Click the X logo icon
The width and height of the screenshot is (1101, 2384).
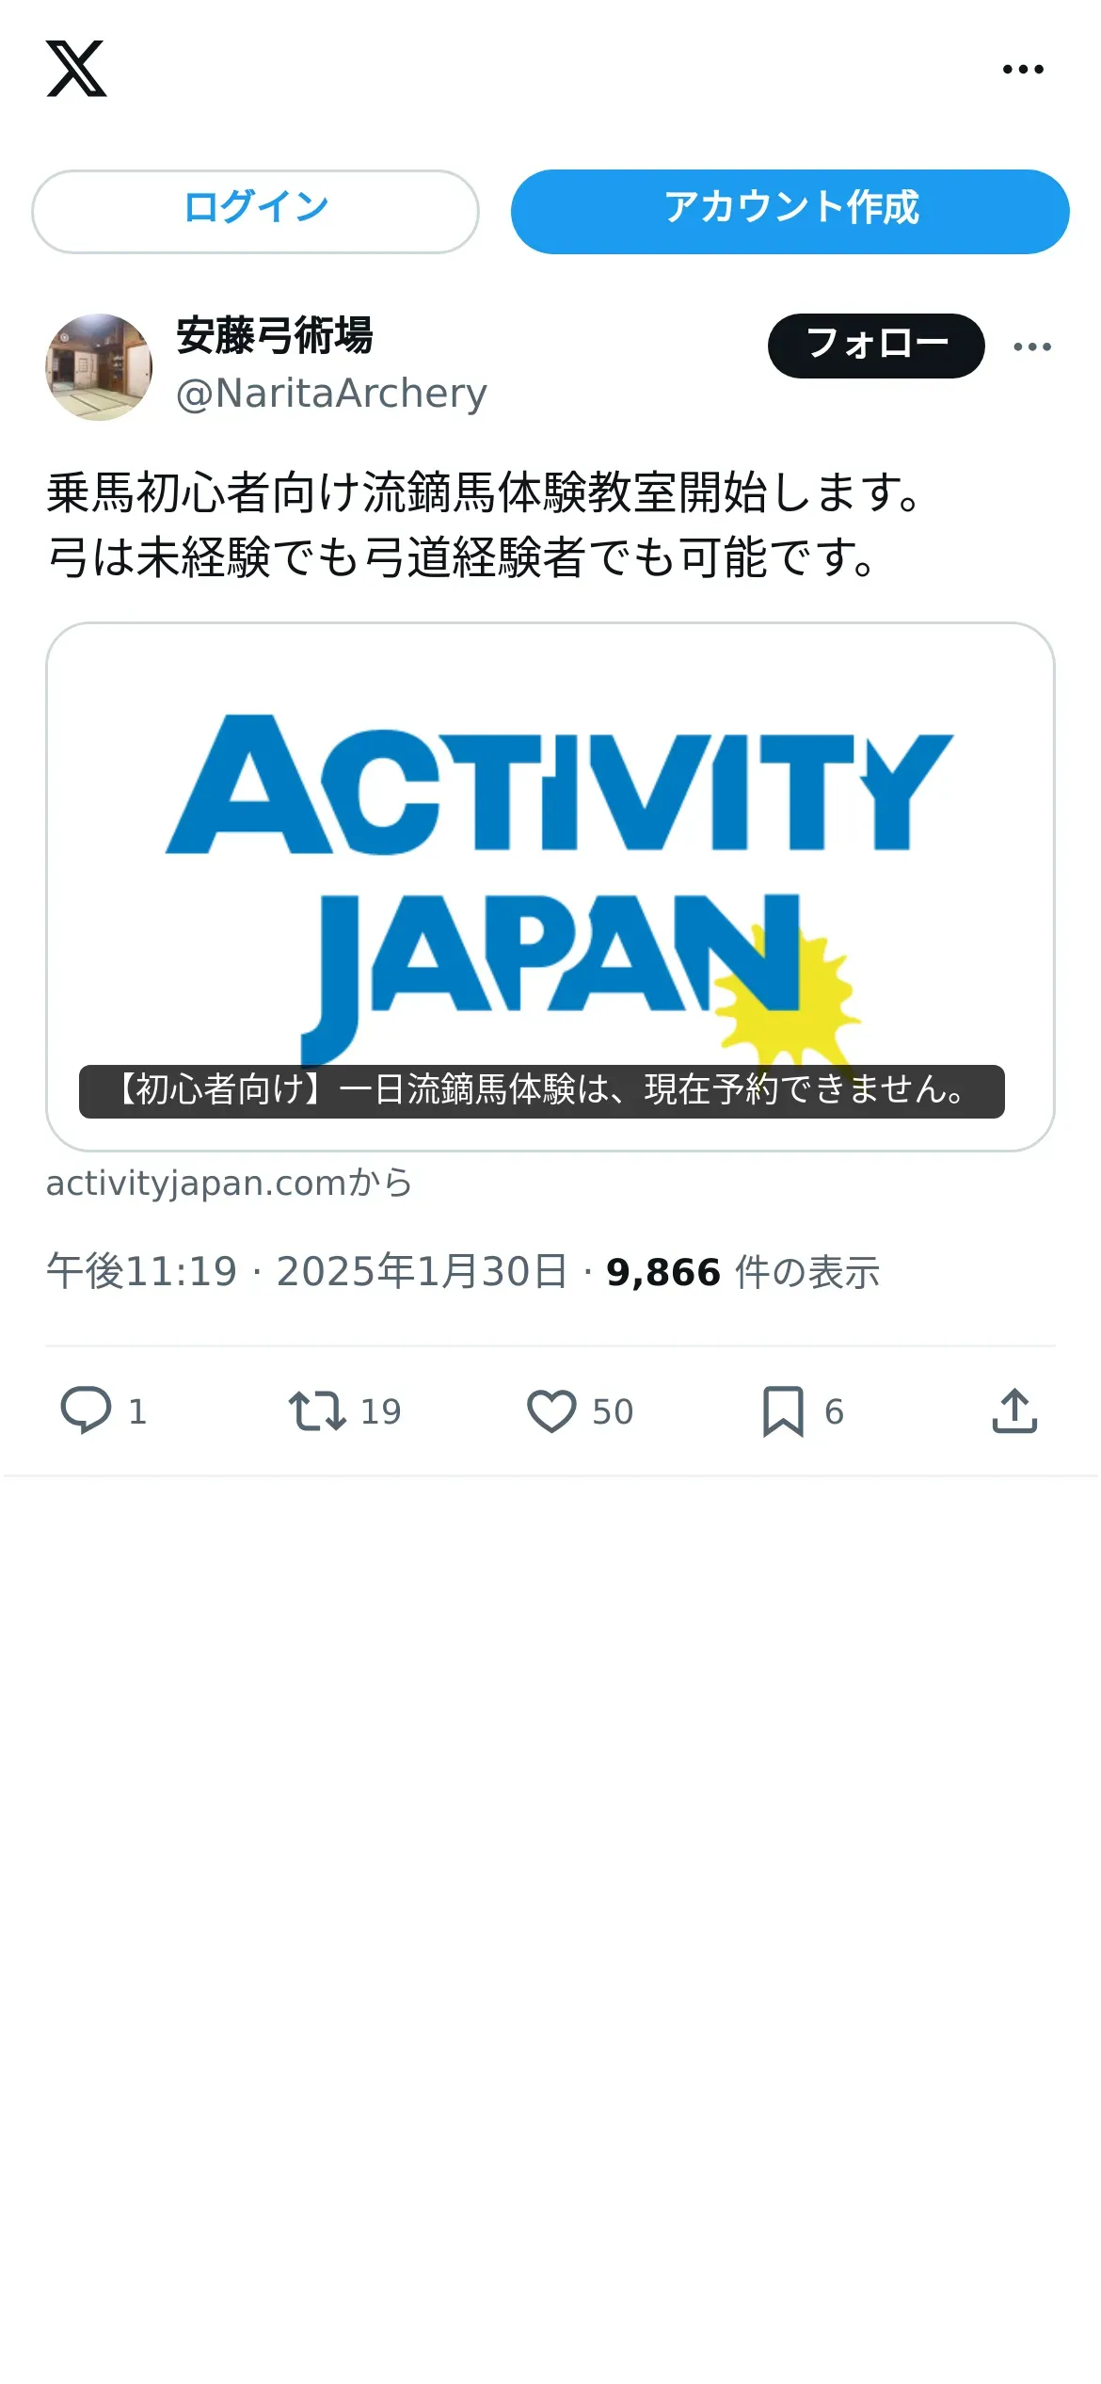pos(76,69)
